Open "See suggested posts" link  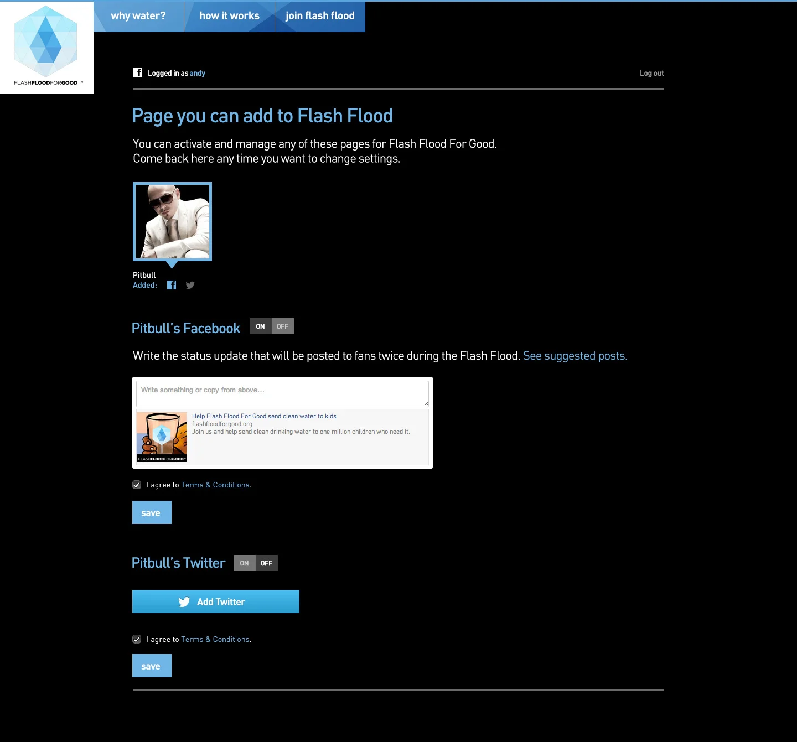point(575,356)
